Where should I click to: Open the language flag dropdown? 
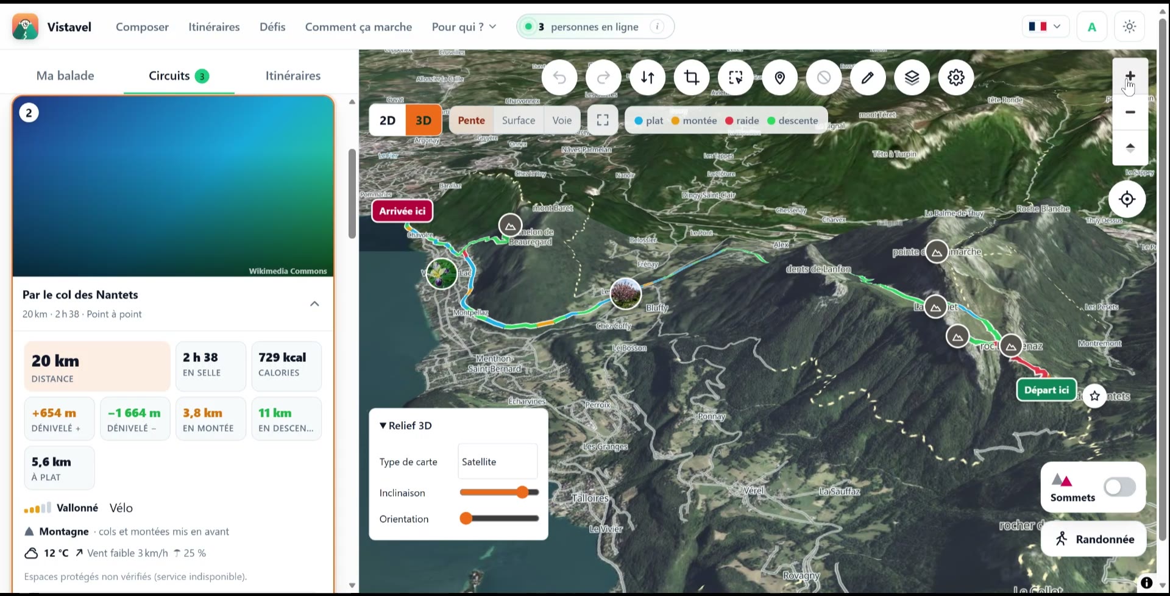1045,27
